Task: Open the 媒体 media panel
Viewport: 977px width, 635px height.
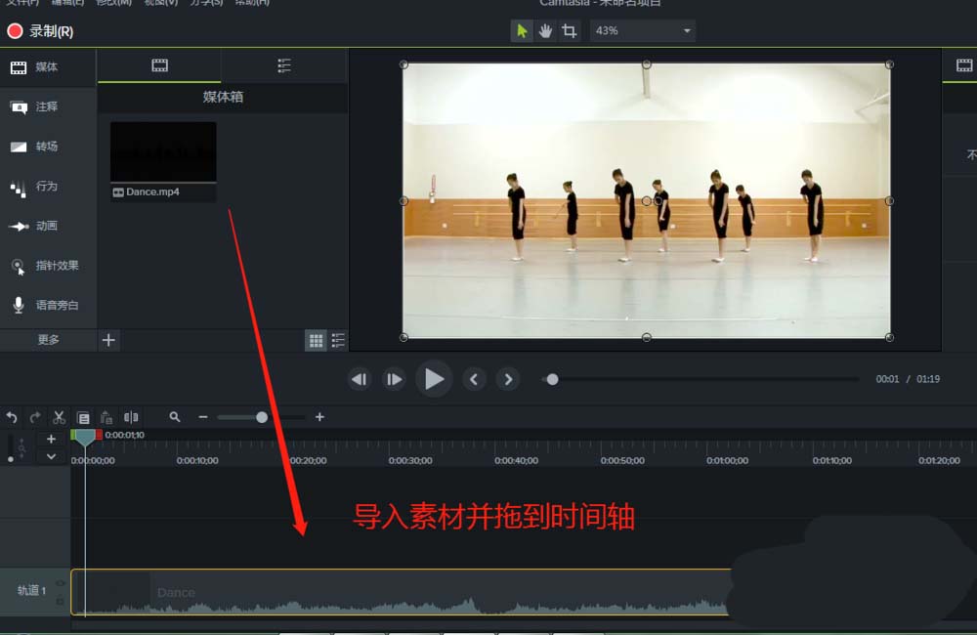Action: 47,67
